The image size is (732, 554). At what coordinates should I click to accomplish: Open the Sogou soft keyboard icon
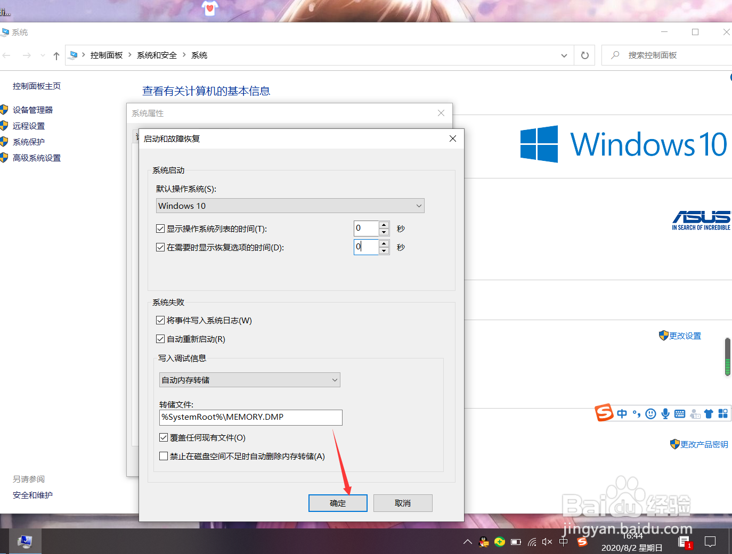pyautogui.click(x=679, y=413)
